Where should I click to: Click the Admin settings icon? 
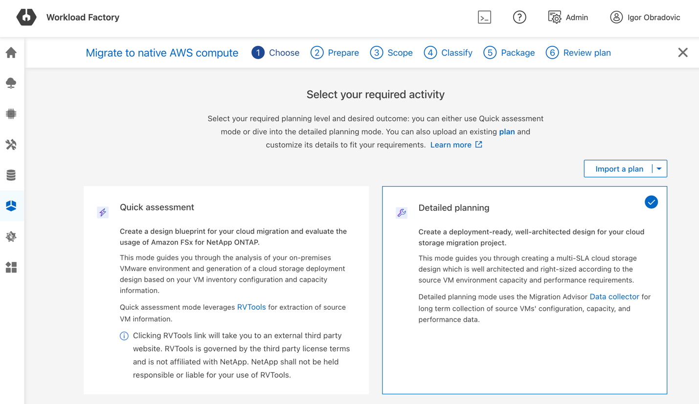click(555, 17)
